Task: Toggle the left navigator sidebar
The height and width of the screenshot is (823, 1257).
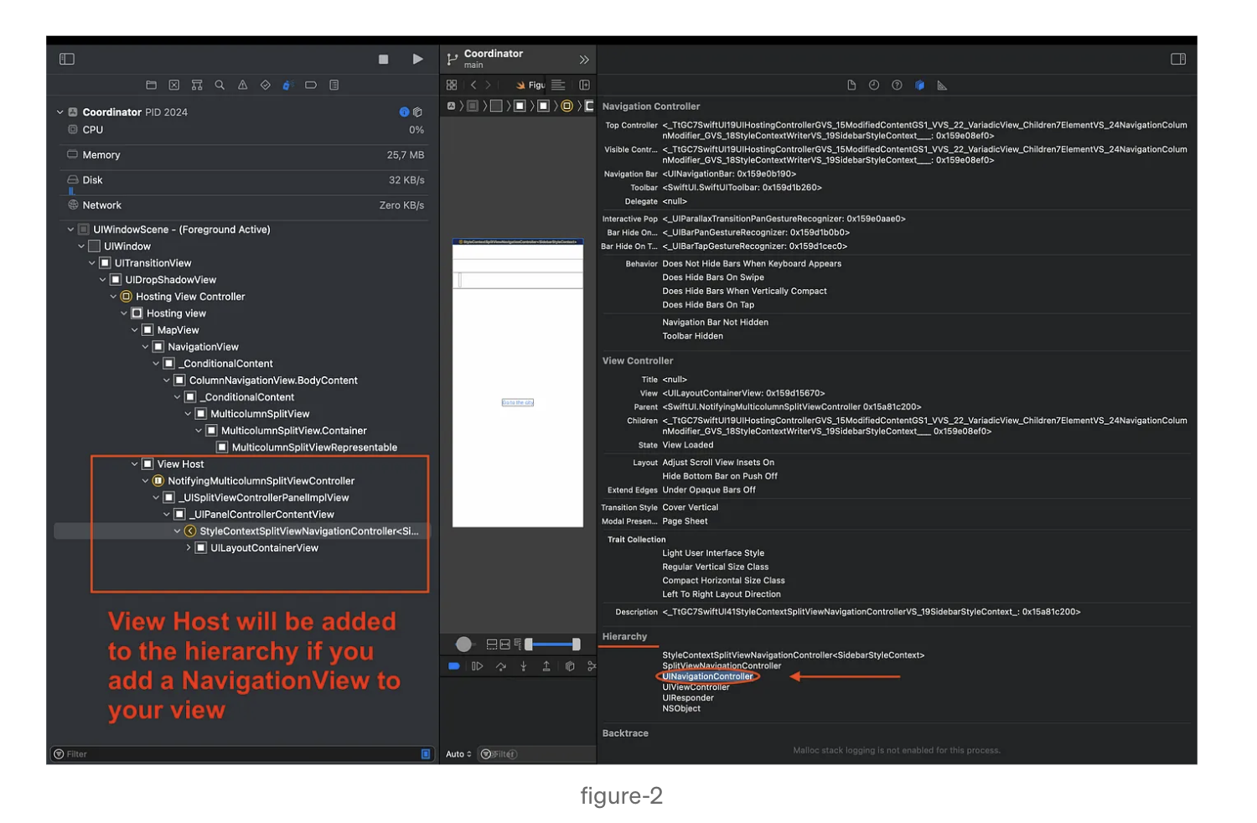Action: tap(67, 59)
